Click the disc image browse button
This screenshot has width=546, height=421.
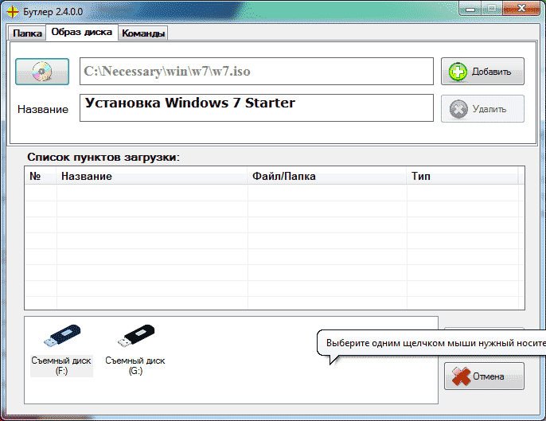pyautogui.click(x=42, y=72)
